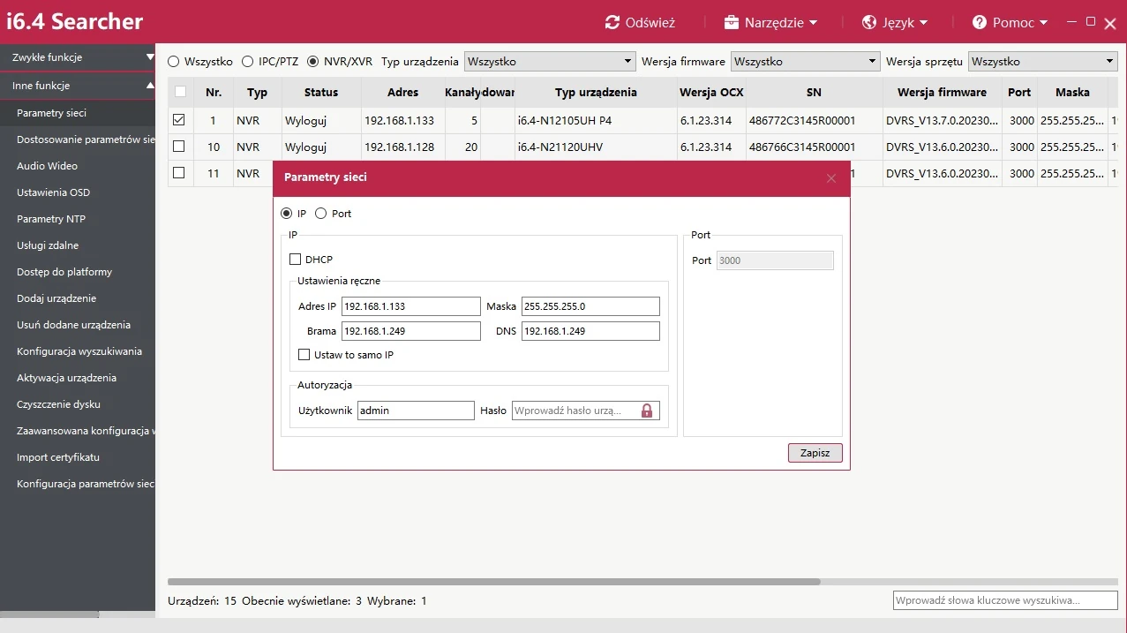The height and width of the screenshot is (633, 1127).
Task: Expand the Zwykłe funkcje section
Action: [78, 57]
